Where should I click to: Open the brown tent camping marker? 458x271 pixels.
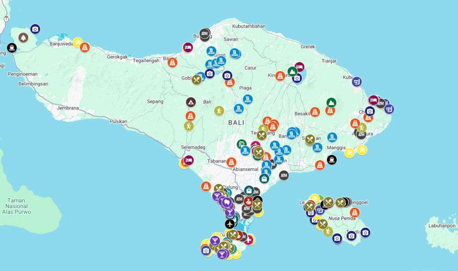(191, 102)
